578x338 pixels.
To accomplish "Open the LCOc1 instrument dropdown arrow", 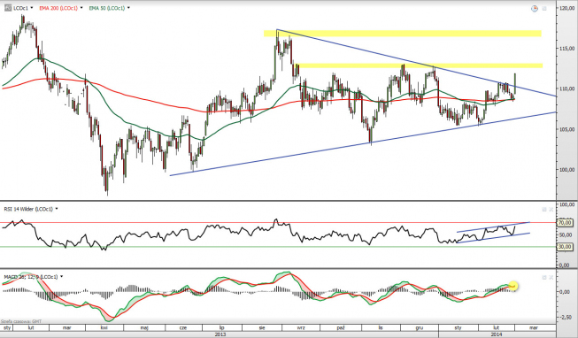I will point(32,8).
